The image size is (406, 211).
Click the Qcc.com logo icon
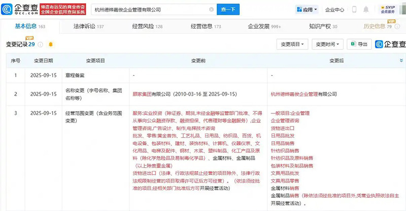pyautogui.click(x=7, y=9)
